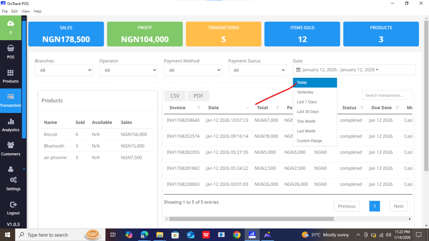The image size is (429, 241).
Task: Choose Last 30 Days date option
Action: tap(308, 112)
